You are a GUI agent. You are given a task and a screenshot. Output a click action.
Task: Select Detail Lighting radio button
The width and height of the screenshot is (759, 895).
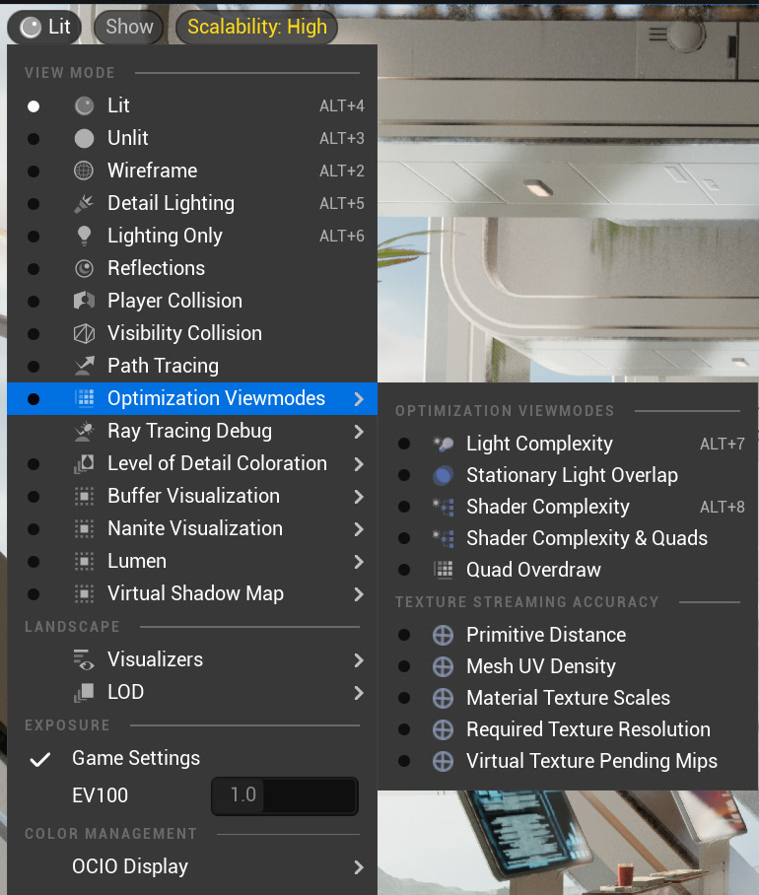coord(34,204)
